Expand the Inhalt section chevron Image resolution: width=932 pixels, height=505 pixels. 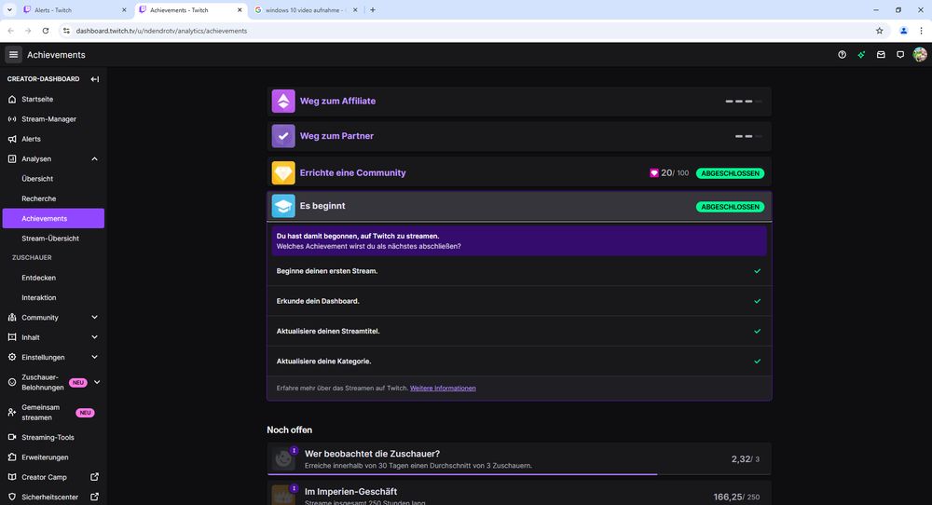click(94, 337)
